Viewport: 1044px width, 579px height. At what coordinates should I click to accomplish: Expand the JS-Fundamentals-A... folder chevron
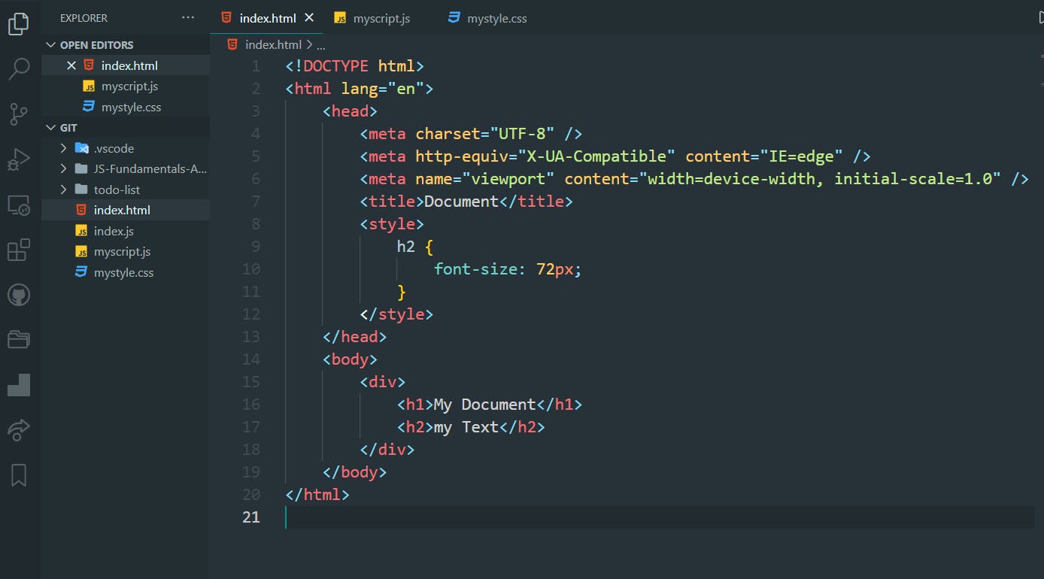click(64, 168)
